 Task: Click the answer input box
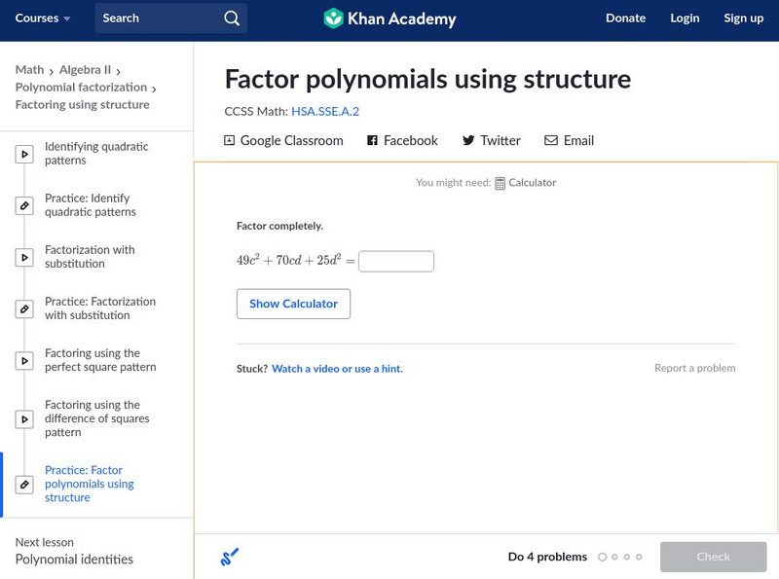click(x=396, y=262)
